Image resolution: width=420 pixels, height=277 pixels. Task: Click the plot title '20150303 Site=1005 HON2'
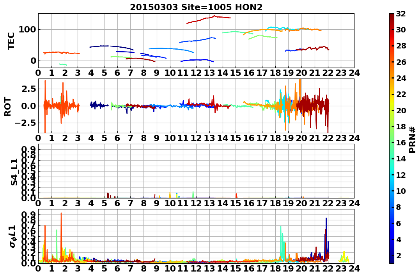(x=196, y=7)
